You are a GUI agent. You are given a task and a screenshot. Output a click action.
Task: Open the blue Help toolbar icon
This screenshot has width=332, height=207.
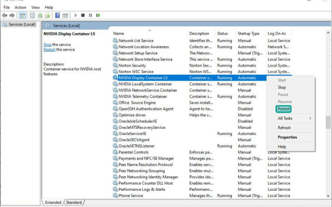[57, 15]
